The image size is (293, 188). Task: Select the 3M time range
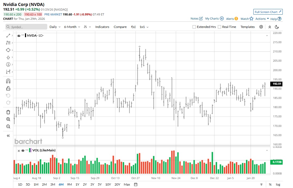click(53, 184)
